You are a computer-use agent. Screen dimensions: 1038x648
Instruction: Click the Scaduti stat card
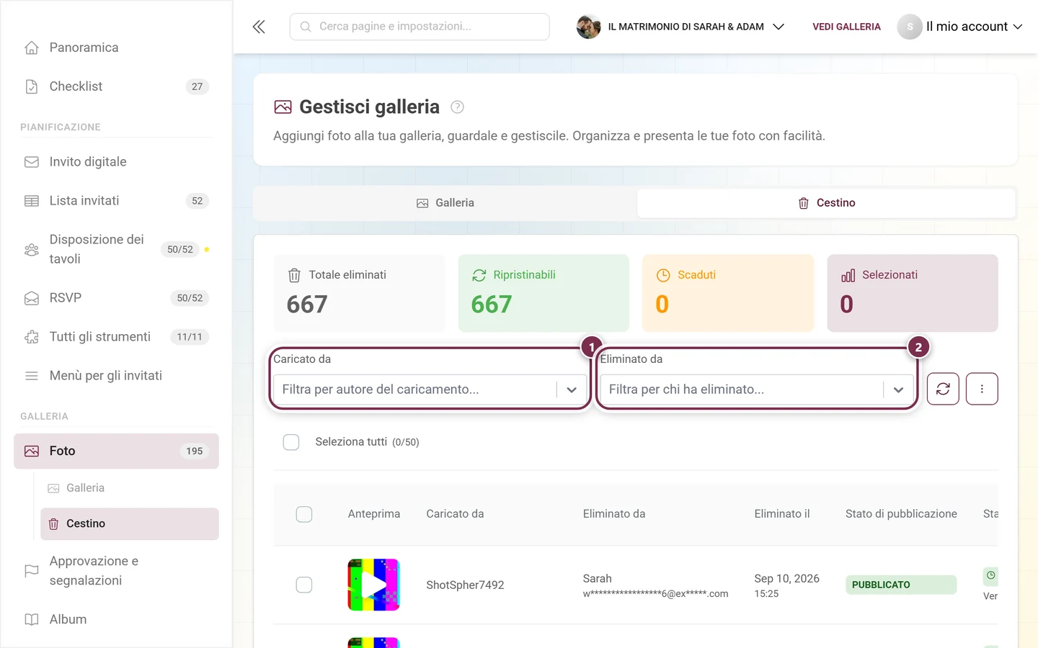click(728, 293)
